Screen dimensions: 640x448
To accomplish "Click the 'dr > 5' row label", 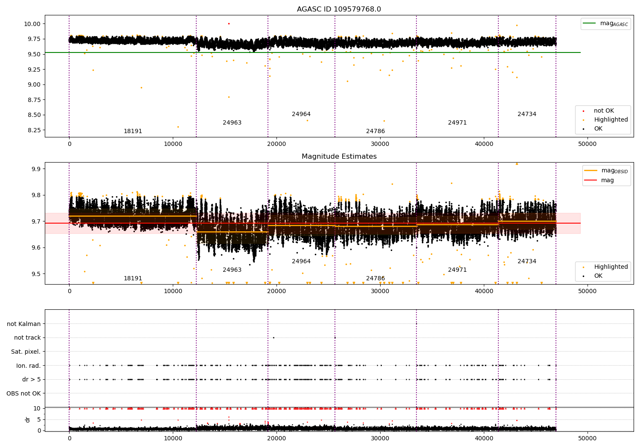I will (x=32, y=380).
